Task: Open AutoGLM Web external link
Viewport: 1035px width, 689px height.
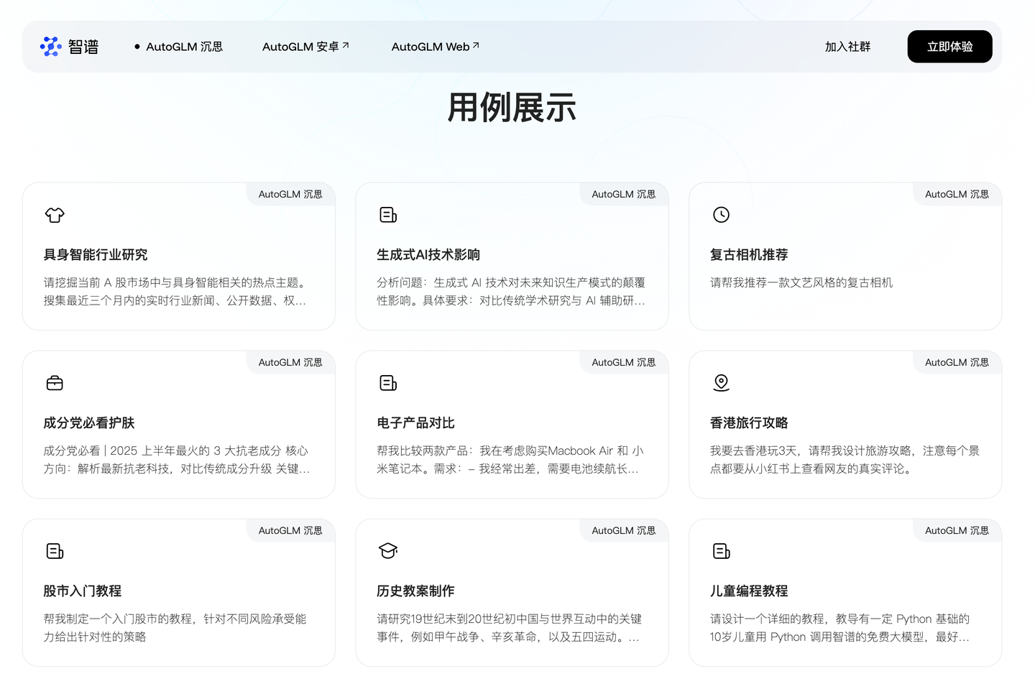Action: point(435,46)
